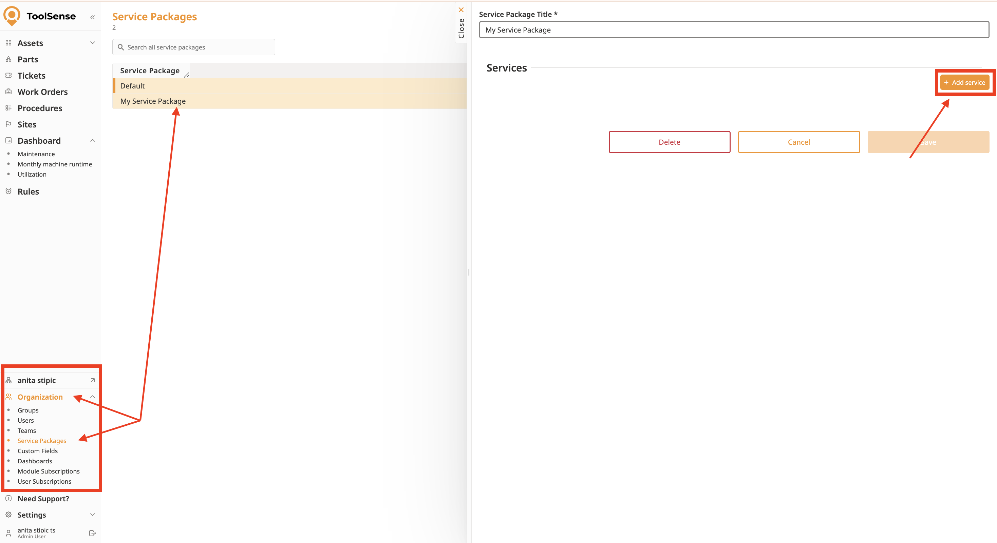This screenshot has width=997, height=543.
Task: Collapse the Organization section chevron
Action: click(x=93, y=397)
